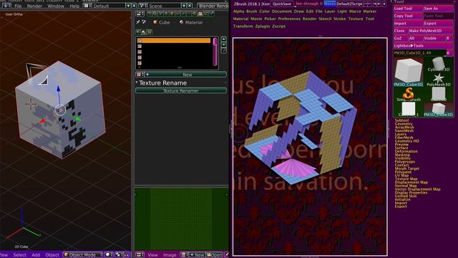Open the Blender Render engine dropdown

coord(213,6)
